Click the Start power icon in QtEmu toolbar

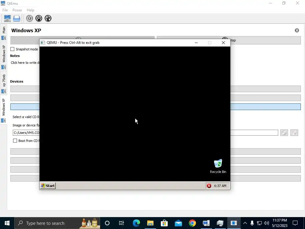(x=29, y=18)
